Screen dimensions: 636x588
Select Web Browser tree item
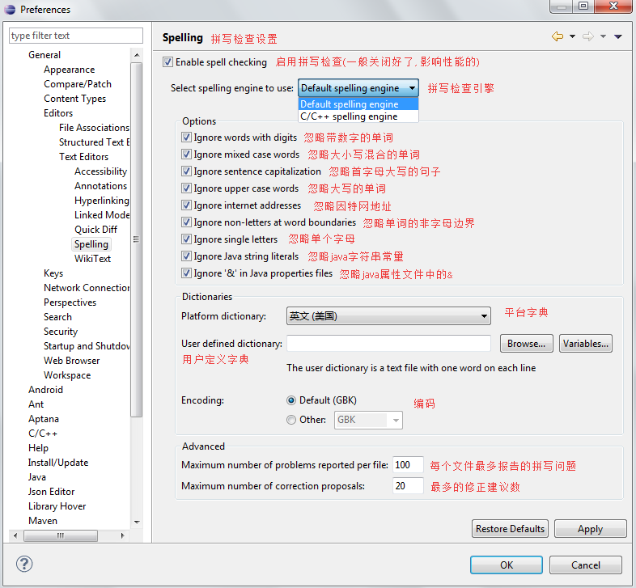tap(71, 361)
